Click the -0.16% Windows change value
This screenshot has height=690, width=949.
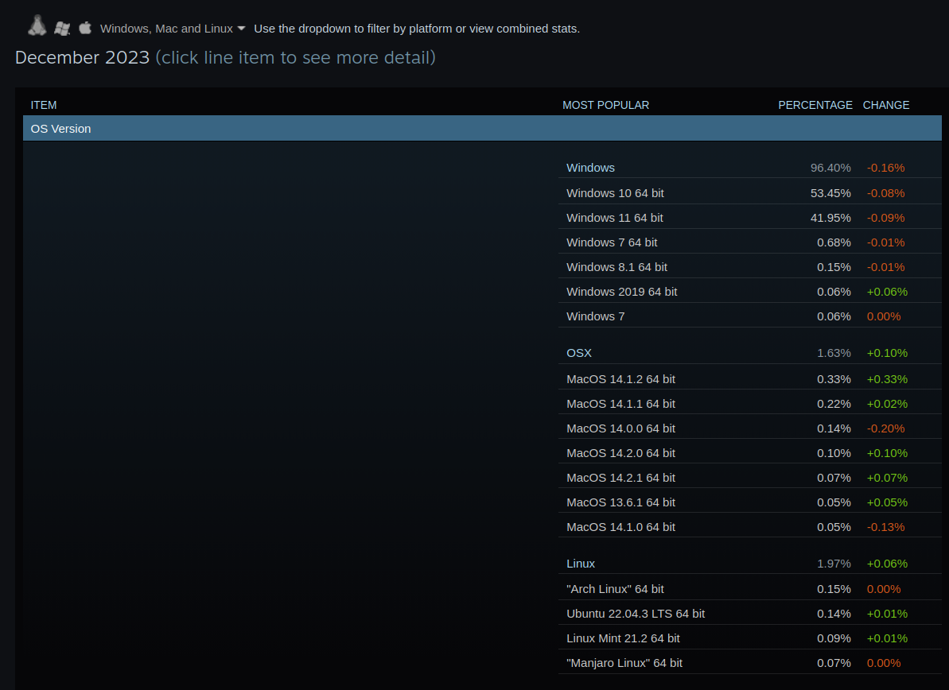click(885, 168)
